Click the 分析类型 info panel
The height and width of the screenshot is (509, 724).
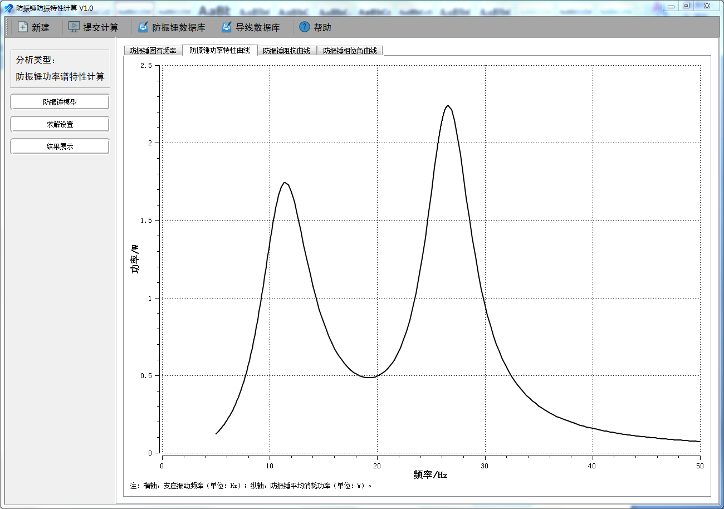click(x=60, y=68)
